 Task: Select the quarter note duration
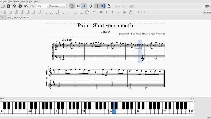pos(34,12)
